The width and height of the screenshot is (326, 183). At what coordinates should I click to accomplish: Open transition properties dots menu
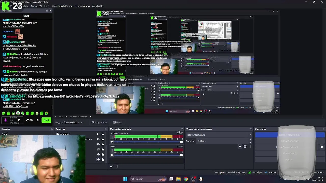click(x=250, y=146)
